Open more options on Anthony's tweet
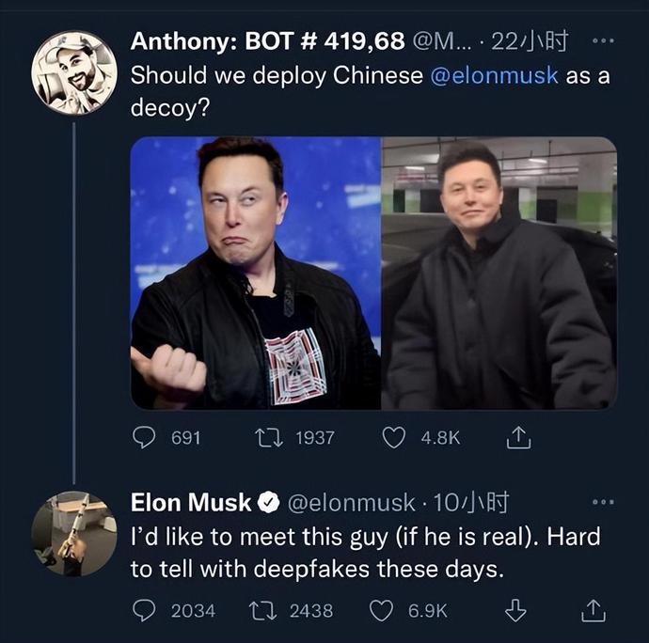 [x=602, y=41]
